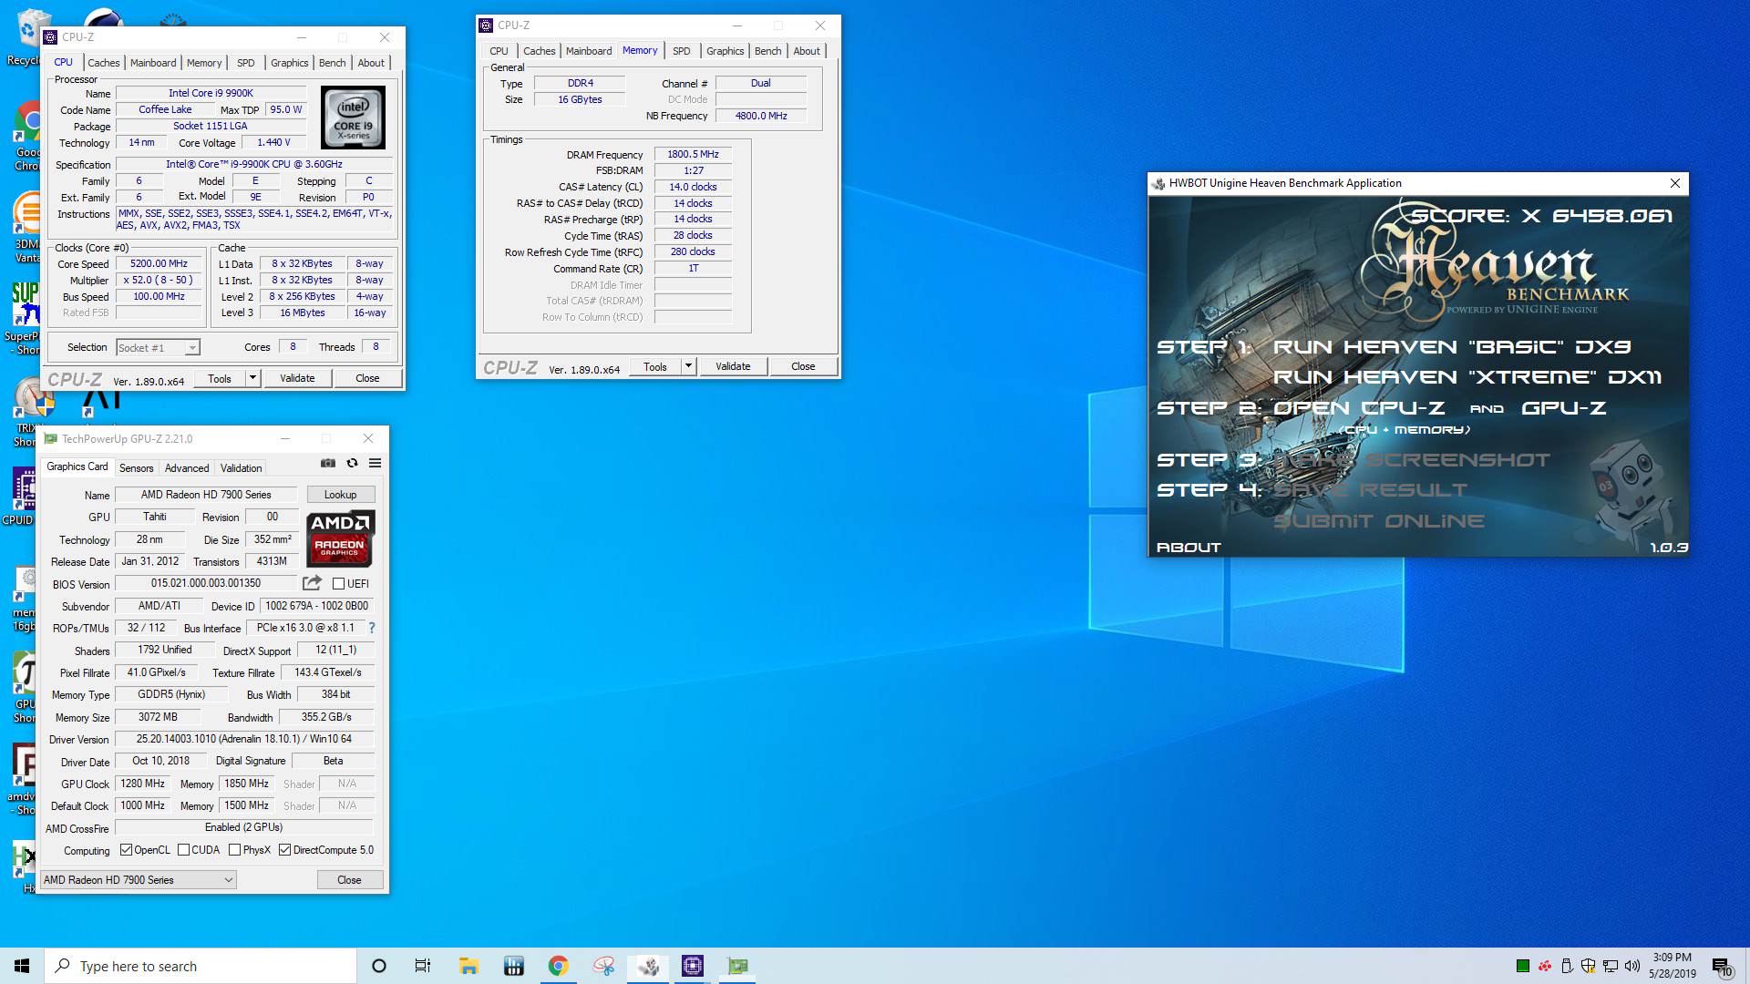The image size is (1750, 984).
Task: Click the Type here to search box
Action: point(201,966)
